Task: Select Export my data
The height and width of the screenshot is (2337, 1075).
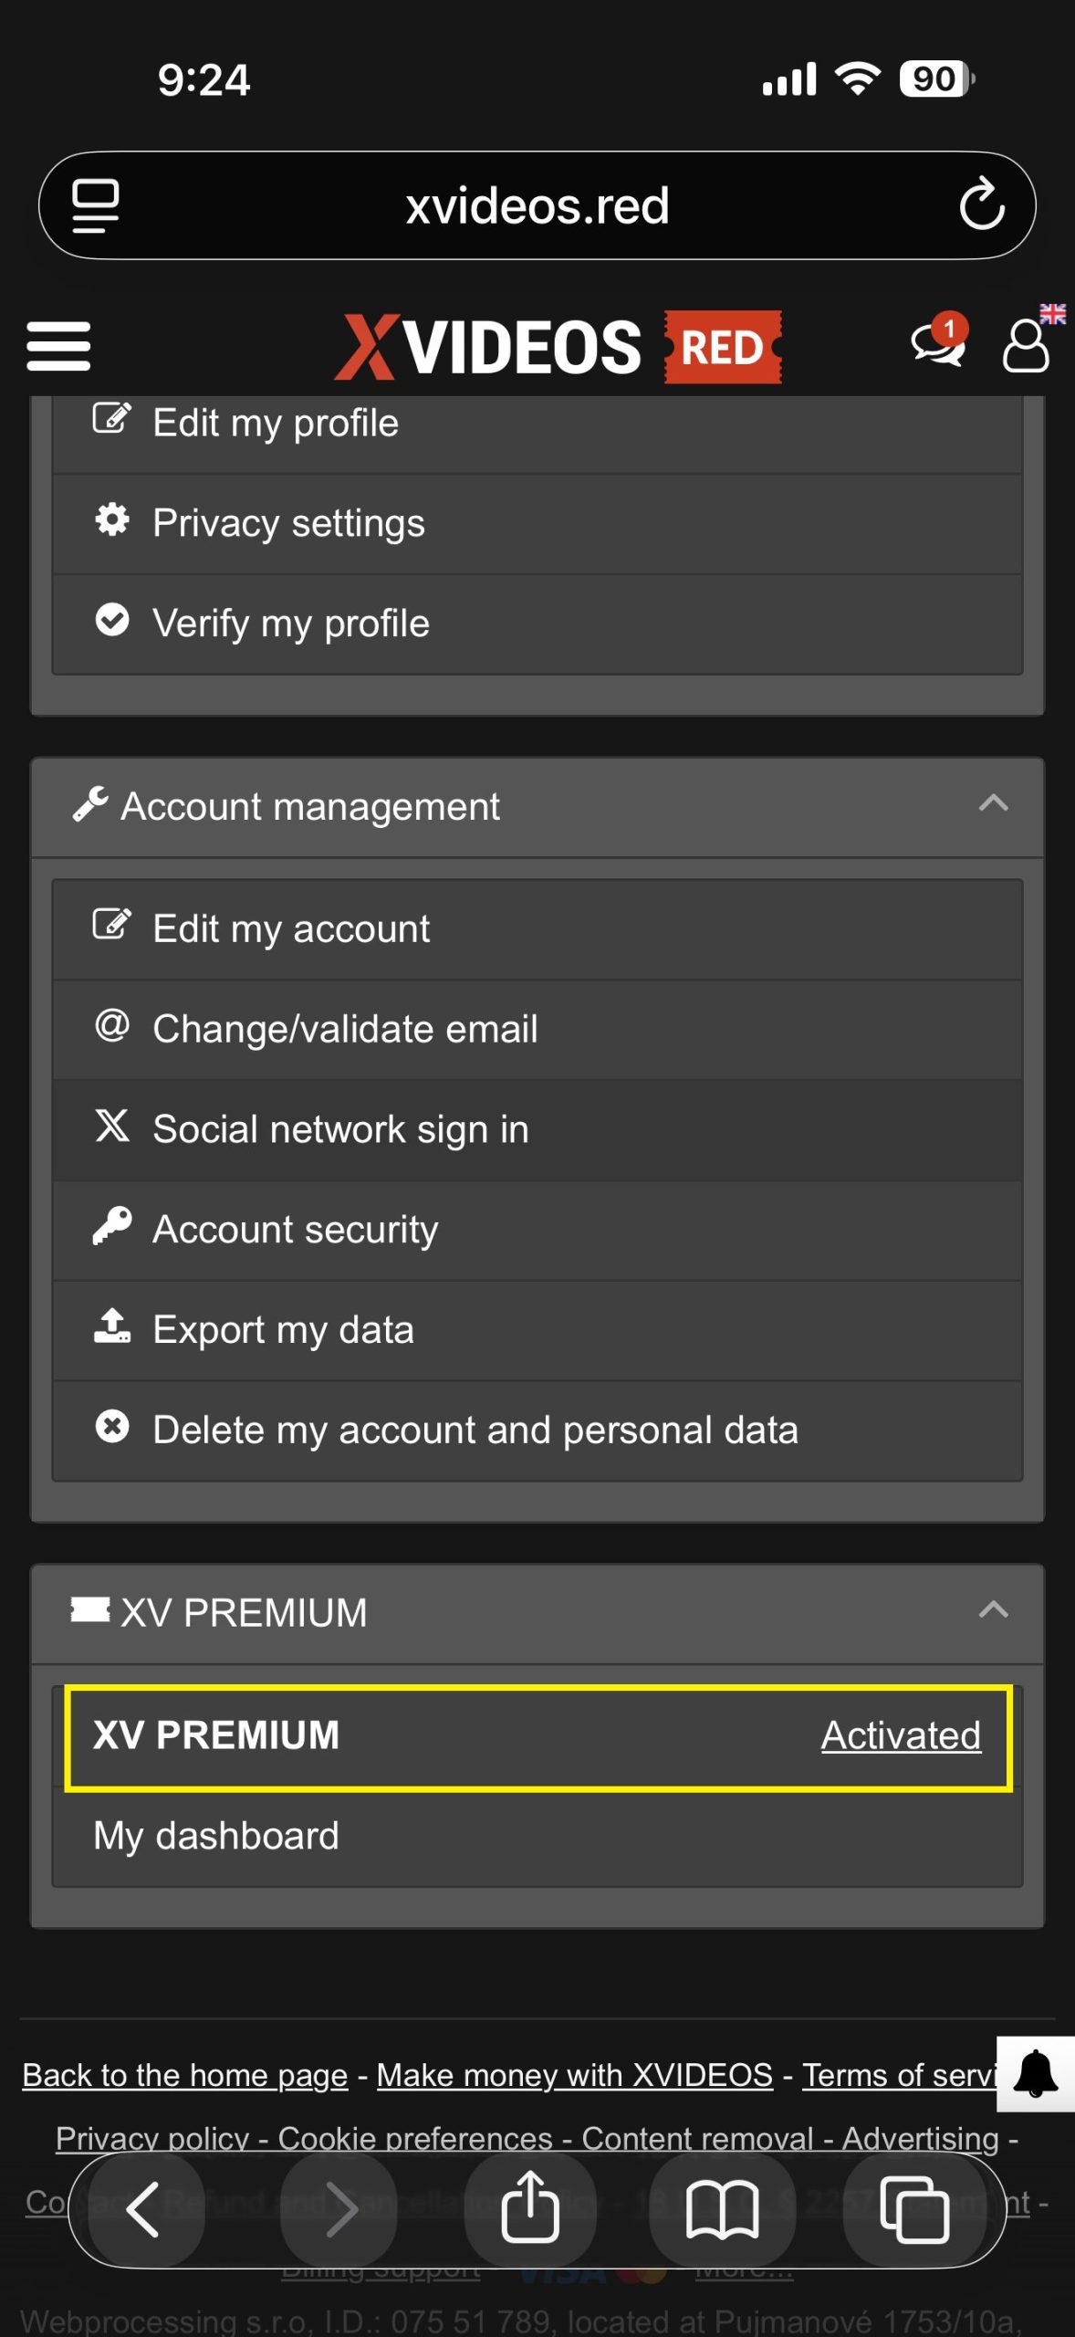Action: (537, 1331)
